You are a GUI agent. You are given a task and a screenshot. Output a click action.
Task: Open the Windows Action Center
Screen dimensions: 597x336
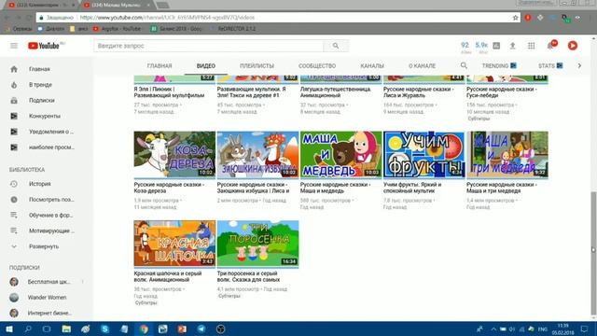[584, 329]
